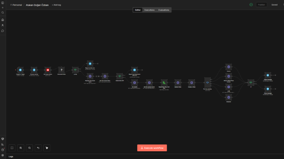This screenshot has height=159, width=284.
Task: Select the Alfred's Basic Piano Course node
Action: point(229,76)
